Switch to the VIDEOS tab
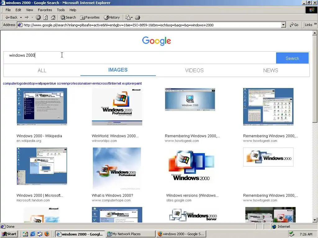318x238 pixels. pos(194,70)
